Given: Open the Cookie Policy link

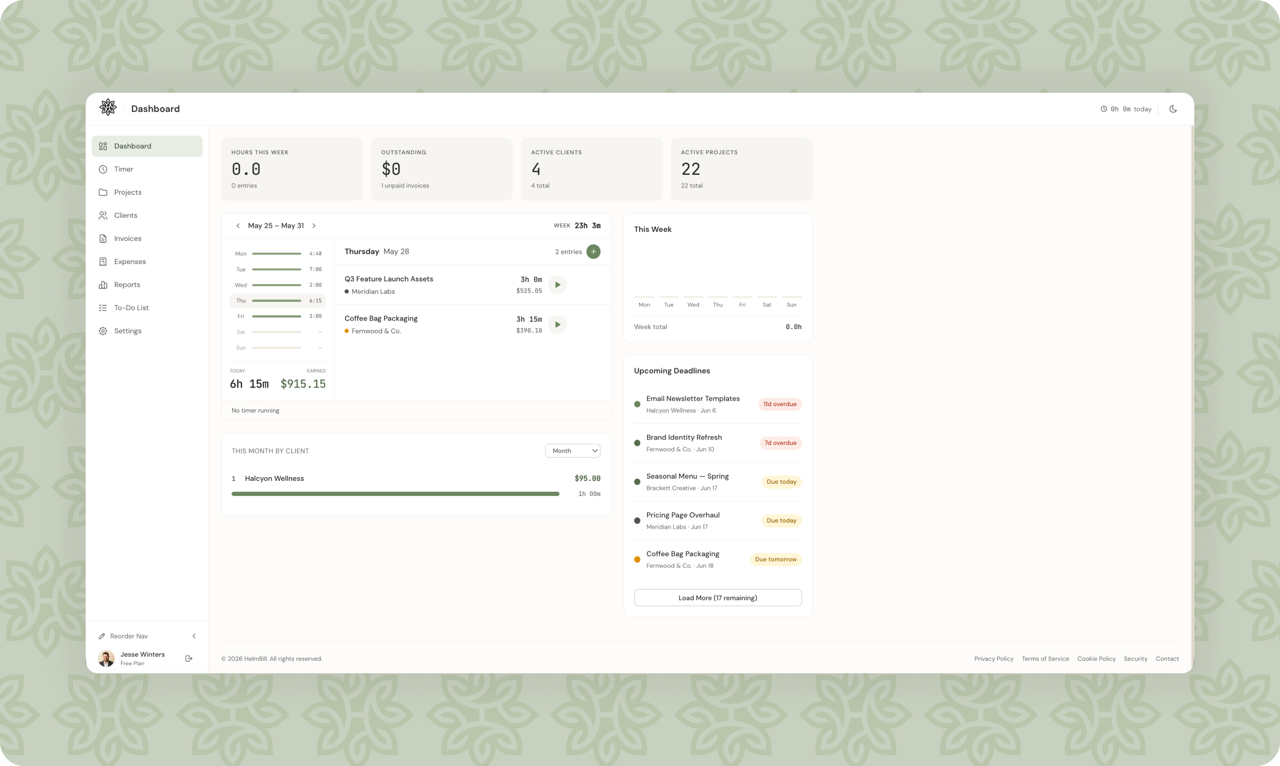Looking at the screenshot, I should tap(1096, 659).
